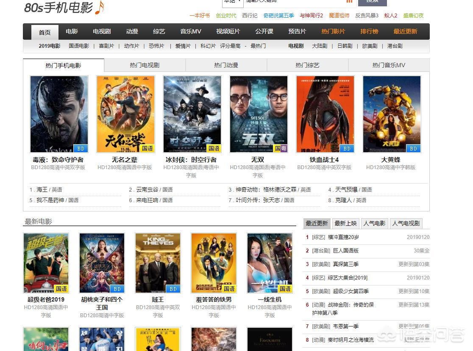Viewport: 473px width, 351px height.
Task: Click hot keyword 蚁人2
Action: (x=391, y=15)
